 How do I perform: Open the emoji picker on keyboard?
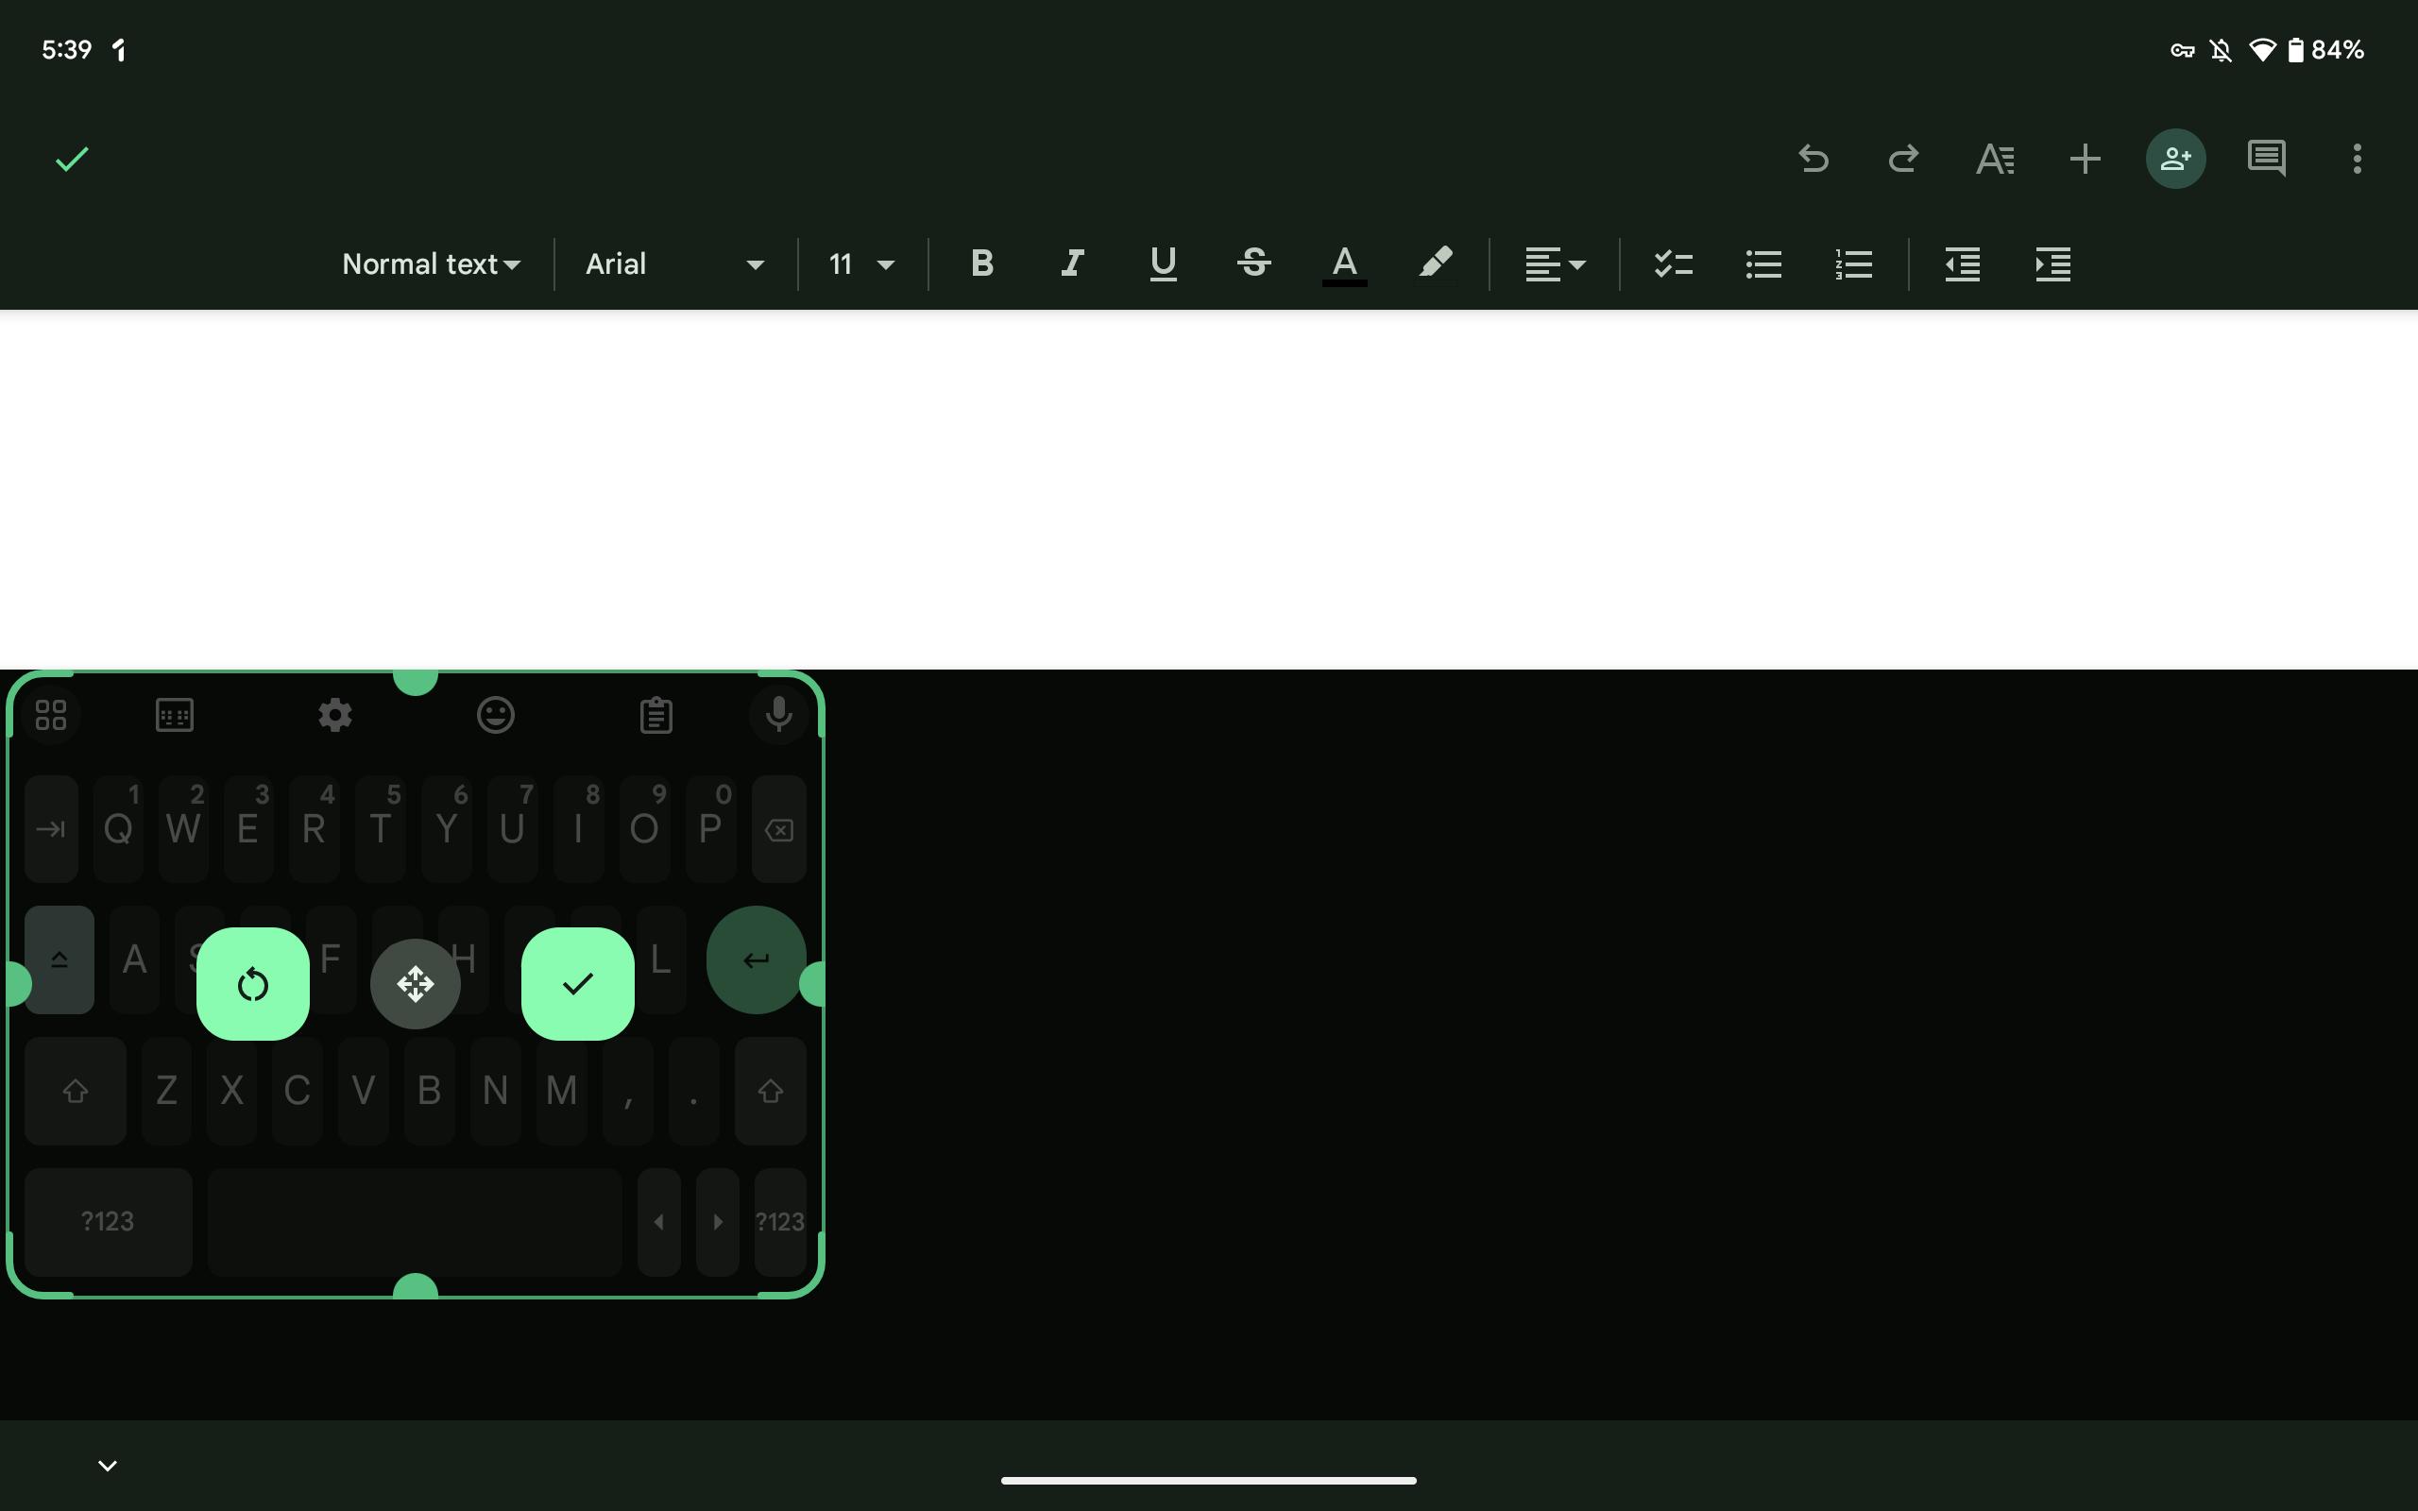click(x=496, y=714)
